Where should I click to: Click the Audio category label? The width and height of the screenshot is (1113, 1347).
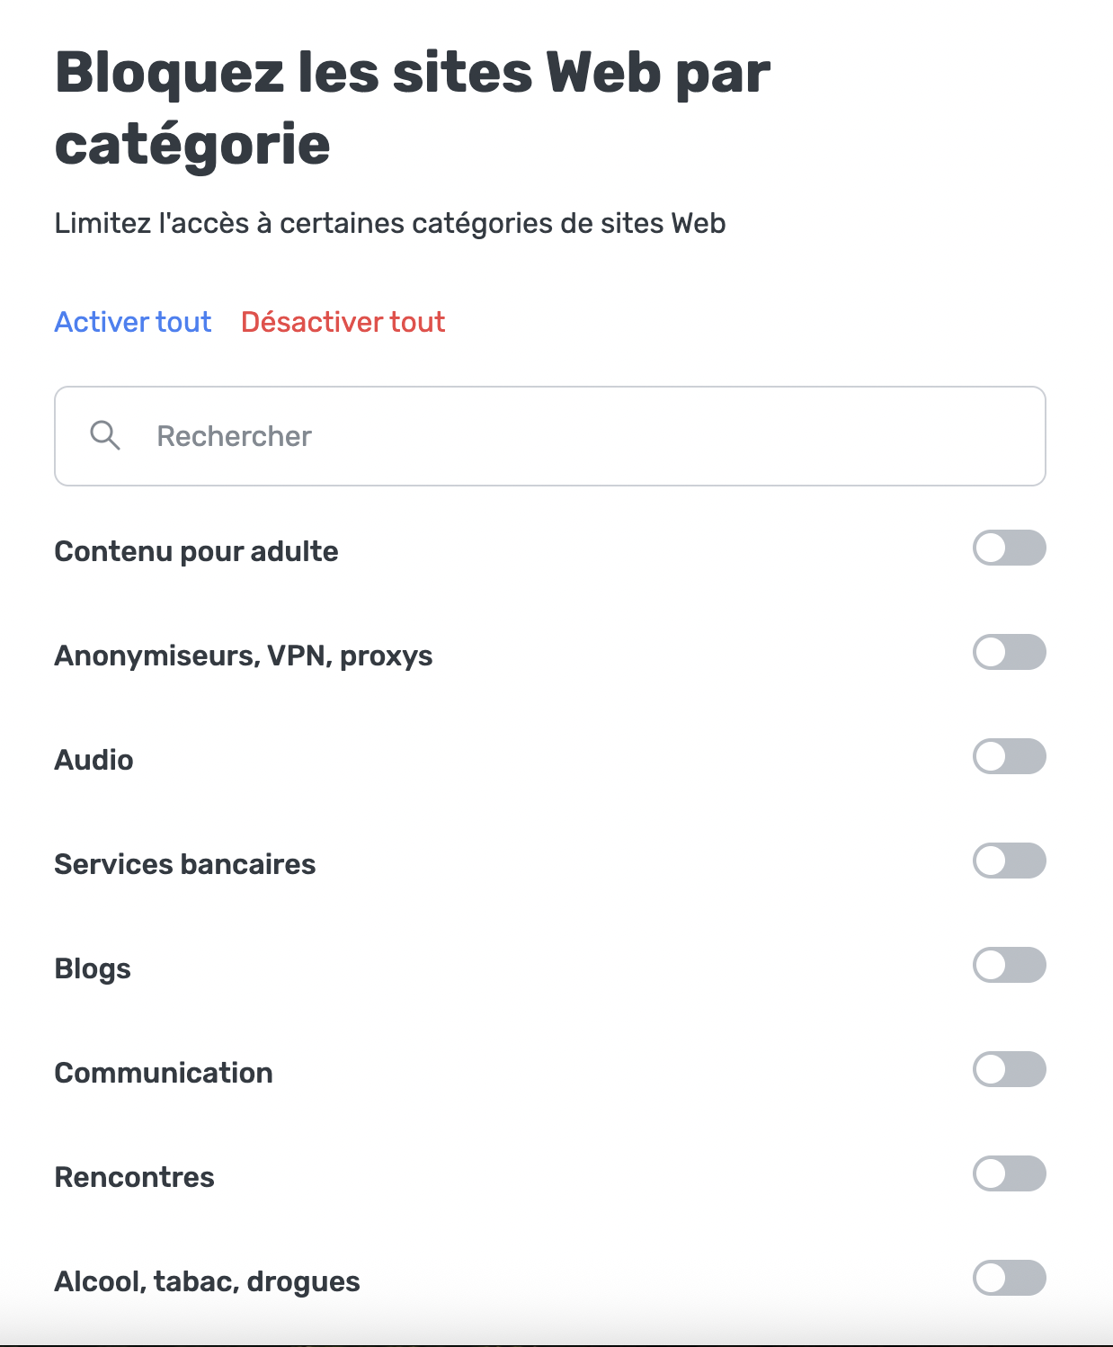click(x=93, y=760)
